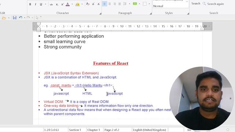
Task: Open the font color dropdown arrow
Action: [x=72, y=4]
